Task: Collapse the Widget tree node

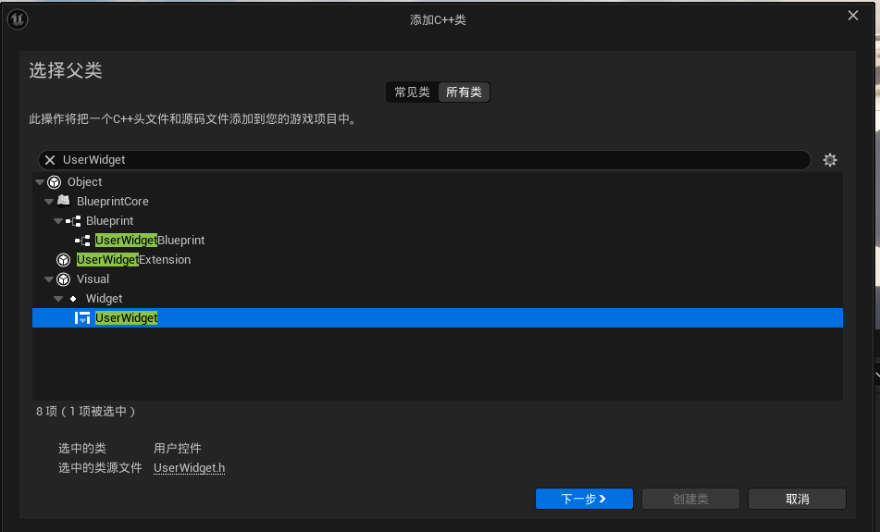Action: [x=57, y=299]
